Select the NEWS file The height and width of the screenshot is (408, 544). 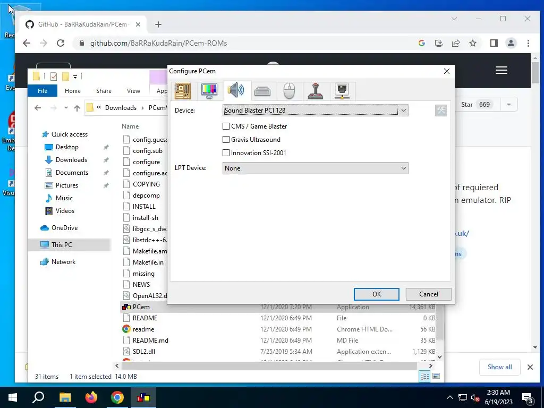point(141,285)
